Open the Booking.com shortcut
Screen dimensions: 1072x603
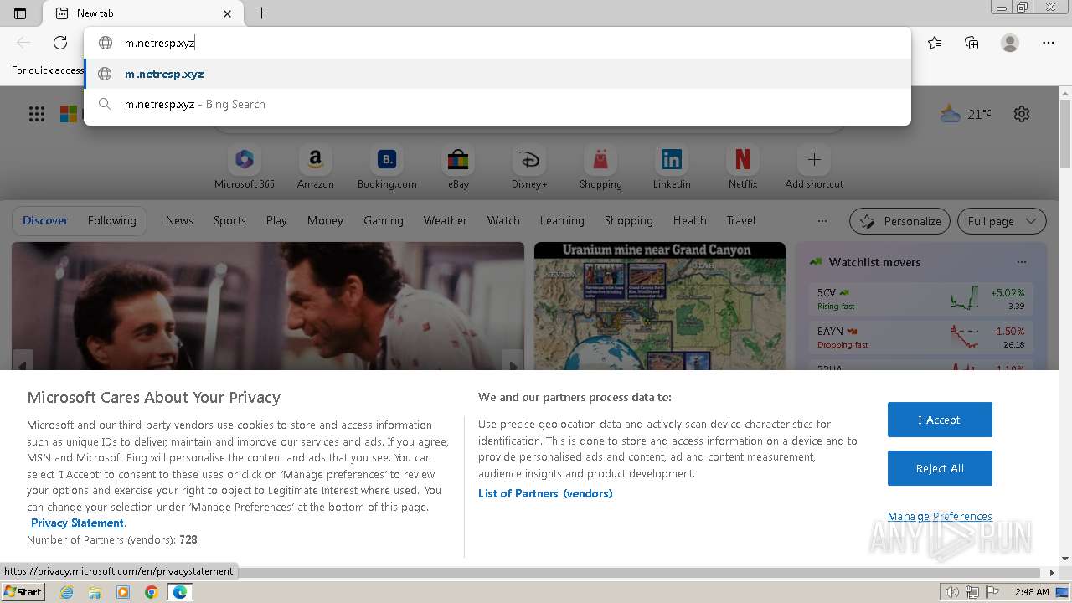pyautogui.click(x=387, y=167)
